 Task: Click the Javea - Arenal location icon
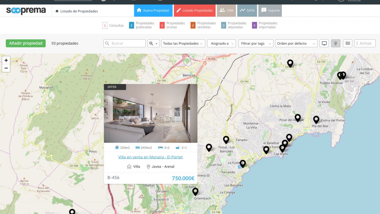[x=148, y=166]
